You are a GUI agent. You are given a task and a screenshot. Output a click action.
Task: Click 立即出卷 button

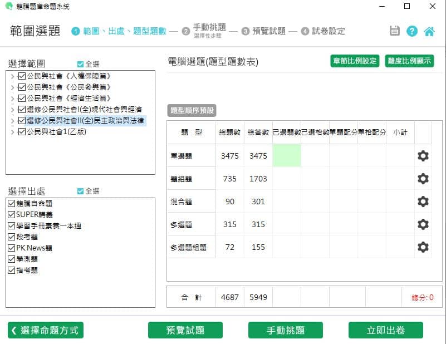[386, 330]
